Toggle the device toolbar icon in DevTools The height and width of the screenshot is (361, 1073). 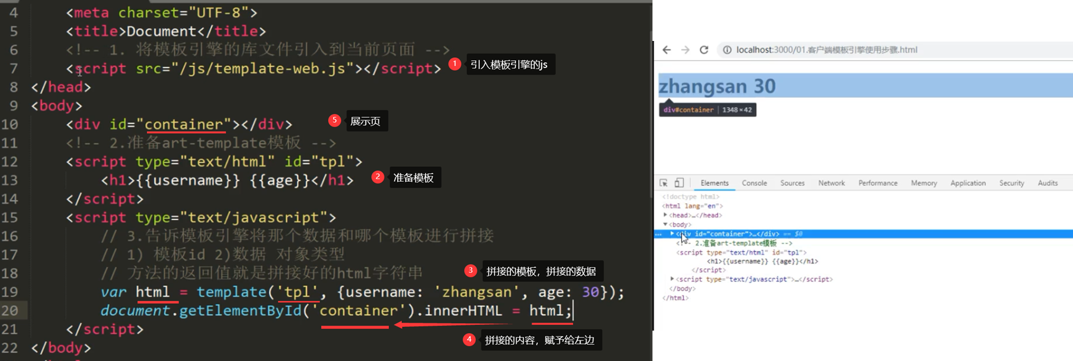679,183
